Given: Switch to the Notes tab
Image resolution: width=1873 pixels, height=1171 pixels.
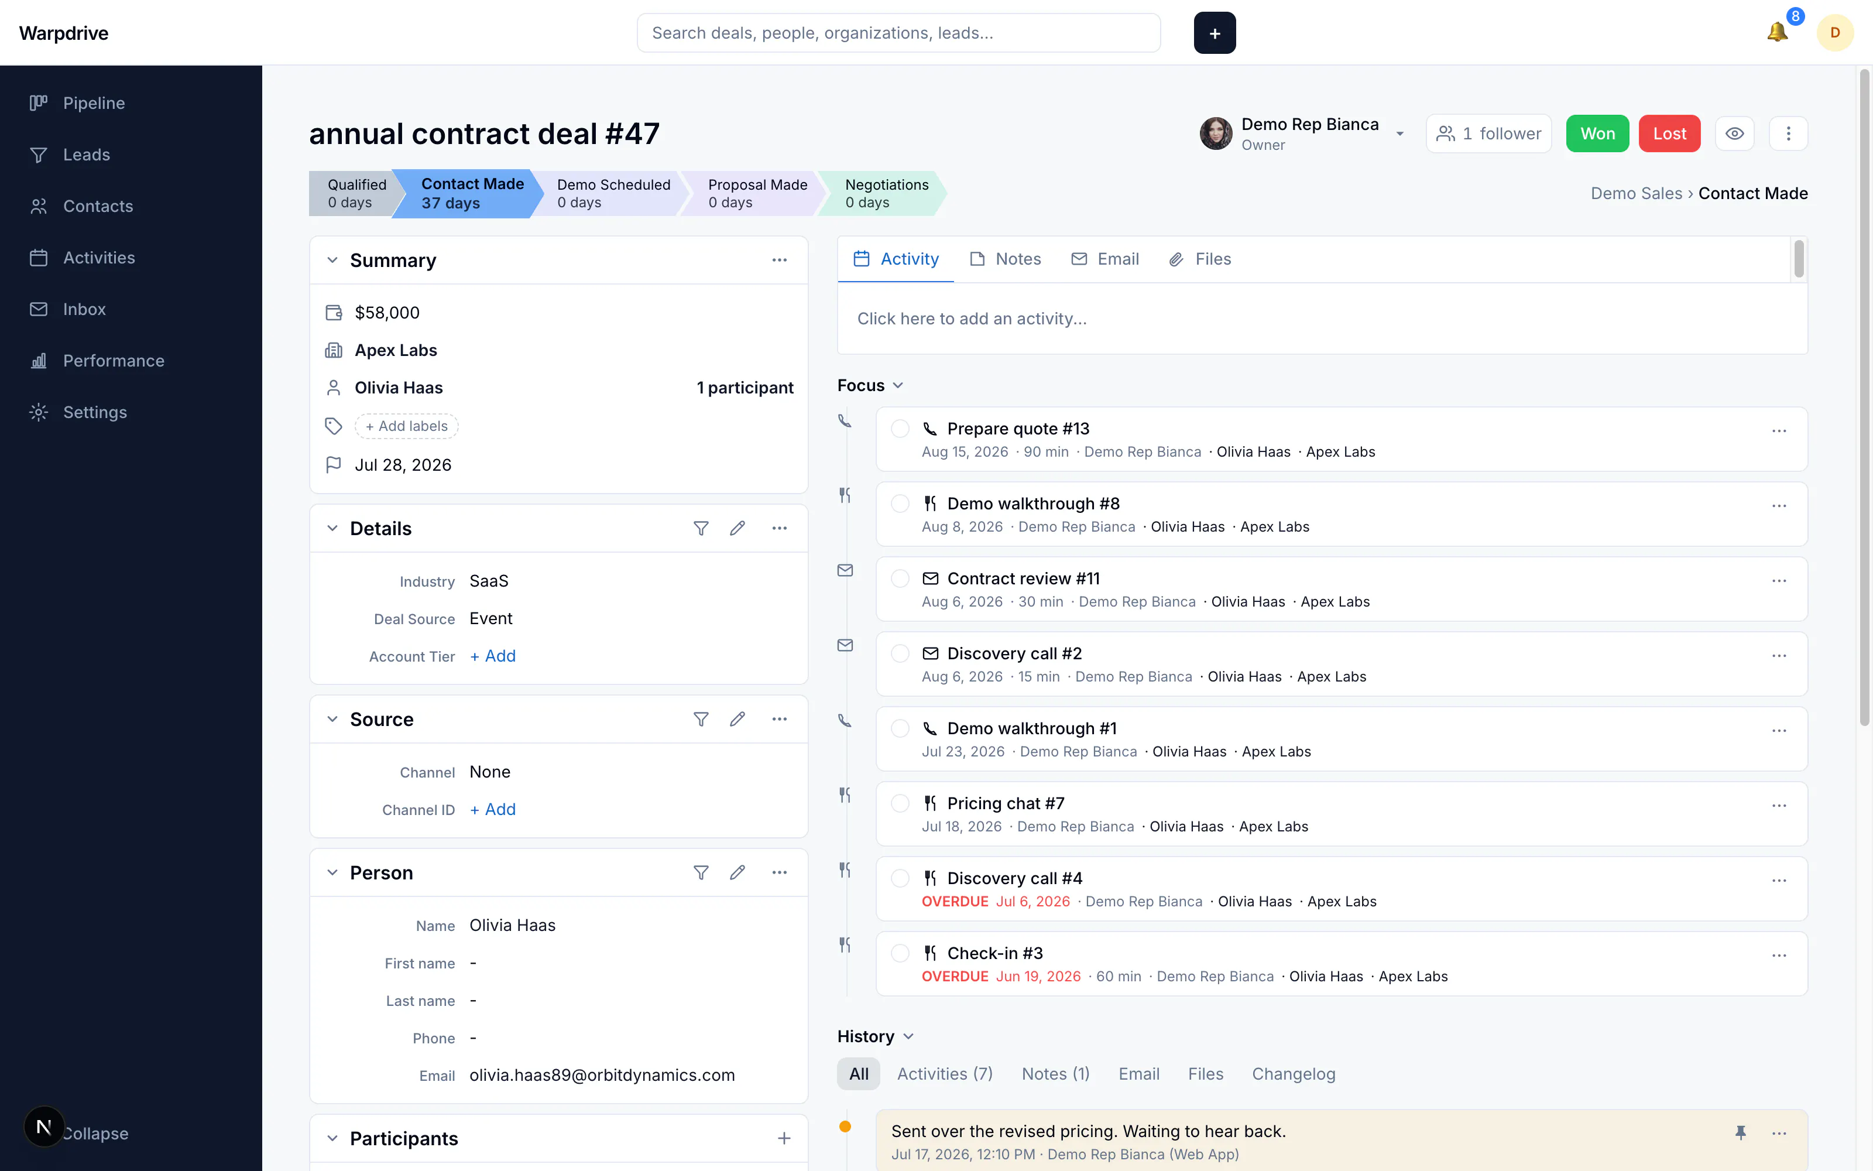Looking at the screenshot, I should 1004,259.
